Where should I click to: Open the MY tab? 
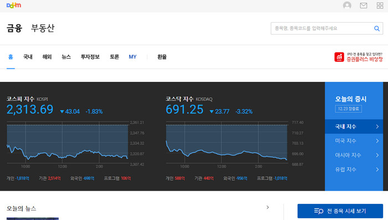click(132, 57)
